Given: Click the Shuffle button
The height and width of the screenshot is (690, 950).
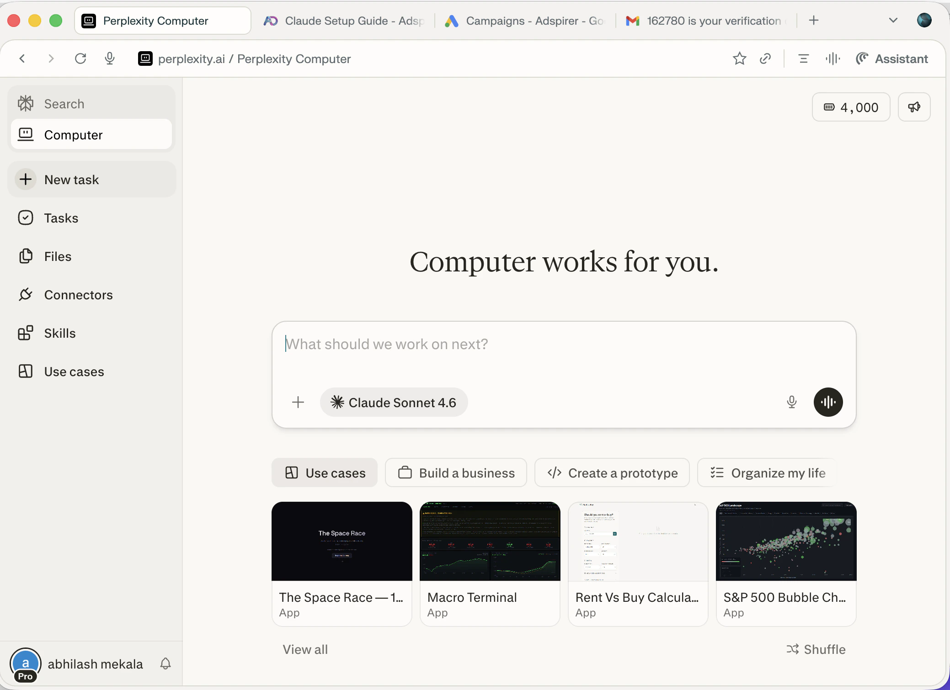Looking at the screenshot, I should click(816, 649).
